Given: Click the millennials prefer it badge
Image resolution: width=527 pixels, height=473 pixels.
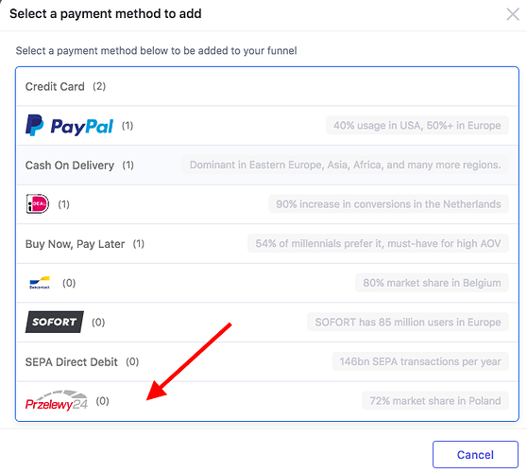Looking at the screenshot, I should [x=378, y=243].
